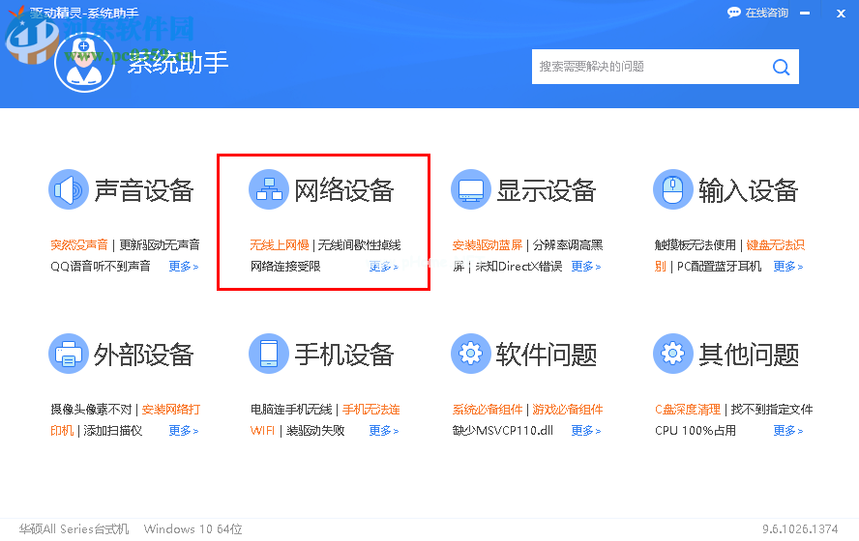Select the 输入设备 heading

(x=748, y=190)
